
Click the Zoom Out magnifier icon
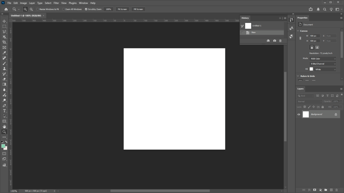(31, 9)
